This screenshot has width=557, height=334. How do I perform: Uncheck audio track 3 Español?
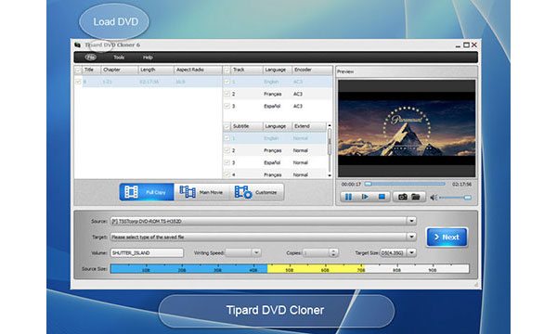(227, 106)
